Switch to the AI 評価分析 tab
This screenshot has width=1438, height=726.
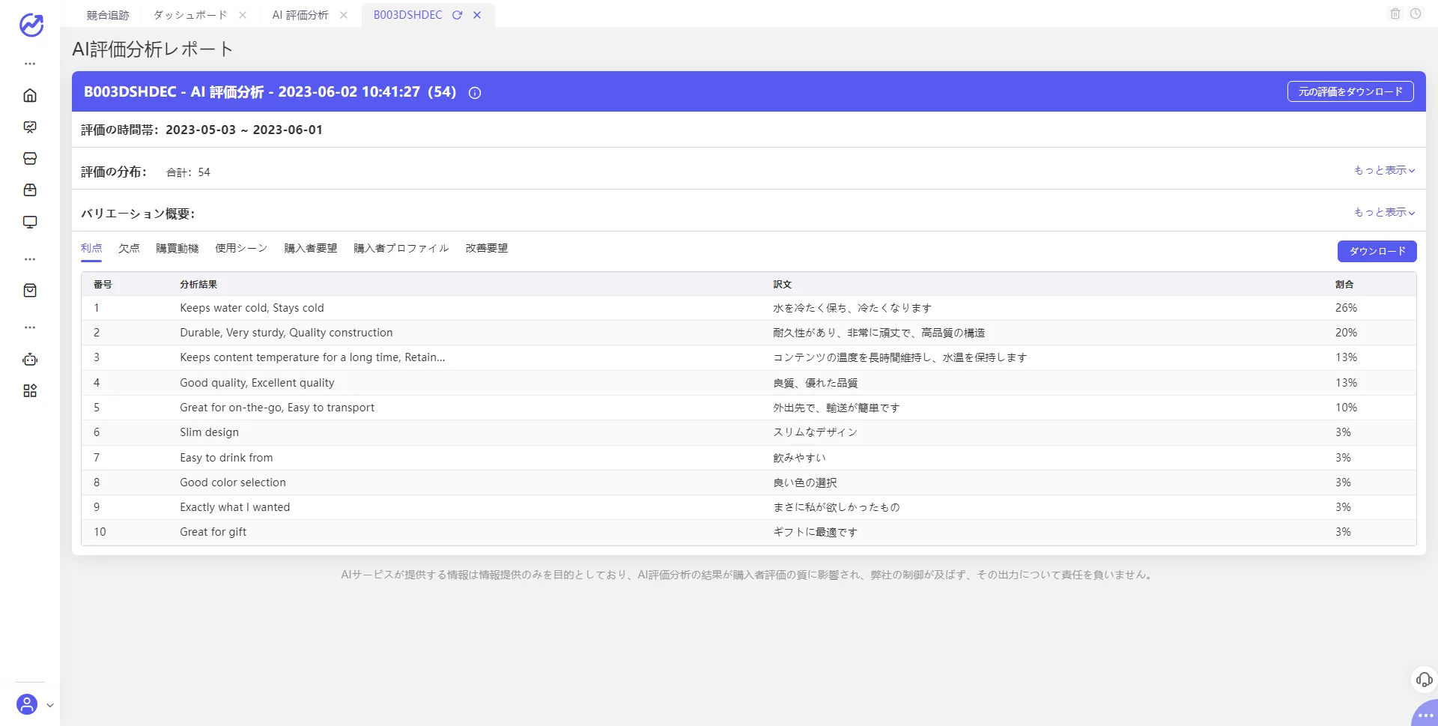(300, 15)
